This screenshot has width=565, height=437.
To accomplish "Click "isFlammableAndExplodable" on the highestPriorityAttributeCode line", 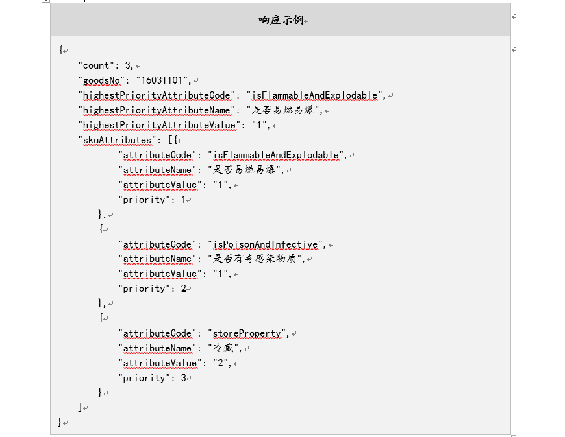I will click(x=314, y=95).
